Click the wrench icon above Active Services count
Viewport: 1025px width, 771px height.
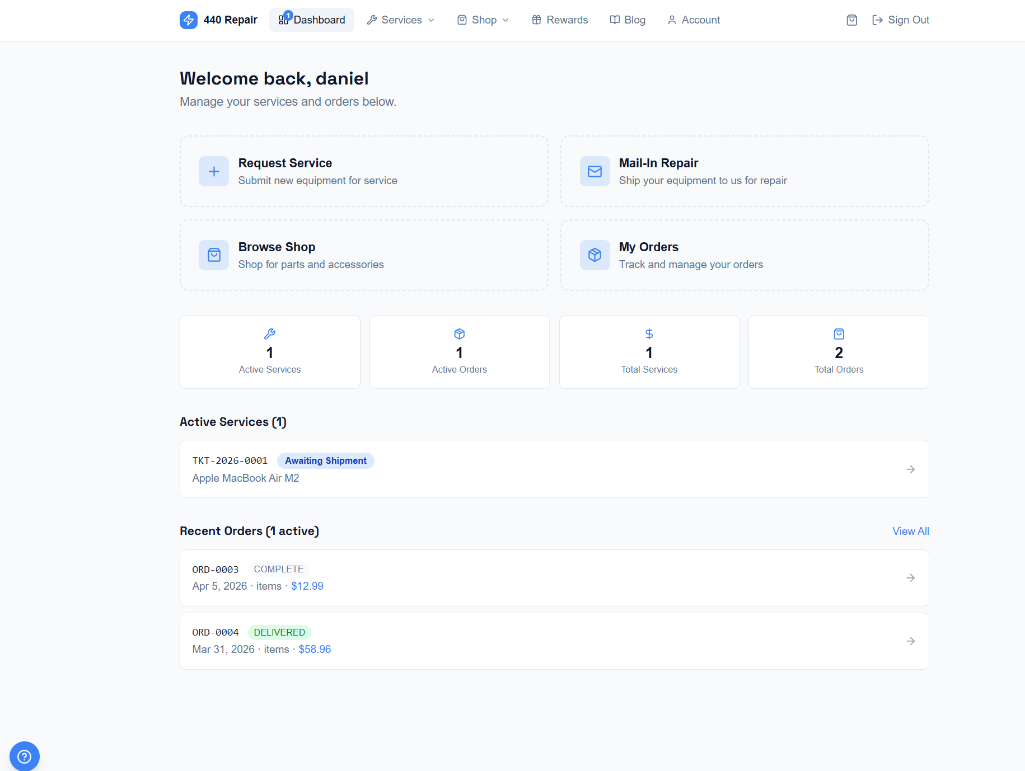pos(269,334)
